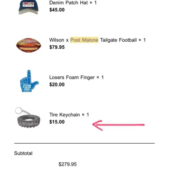169x169 pixels.
Task: Select the $20.00 foam finger price
Action: (x=57, y=84)
